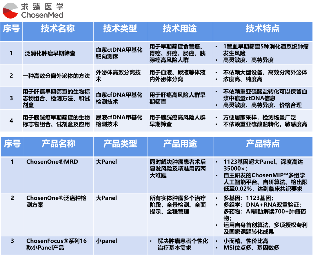Select the 产品名称 column header
313x255 pixels.
tap(59, 144)
